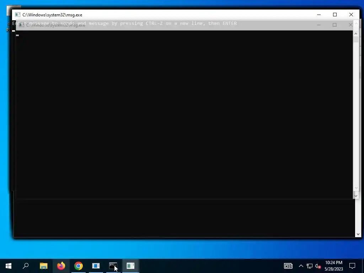This screenshot has height=273, width=364.
Task: Maximize the faded background msg.exe window
Action: click(334, 25)
